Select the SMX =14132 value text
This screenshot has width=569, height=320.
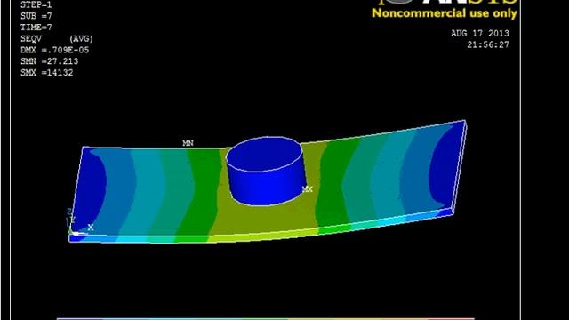tap(47, 73)
